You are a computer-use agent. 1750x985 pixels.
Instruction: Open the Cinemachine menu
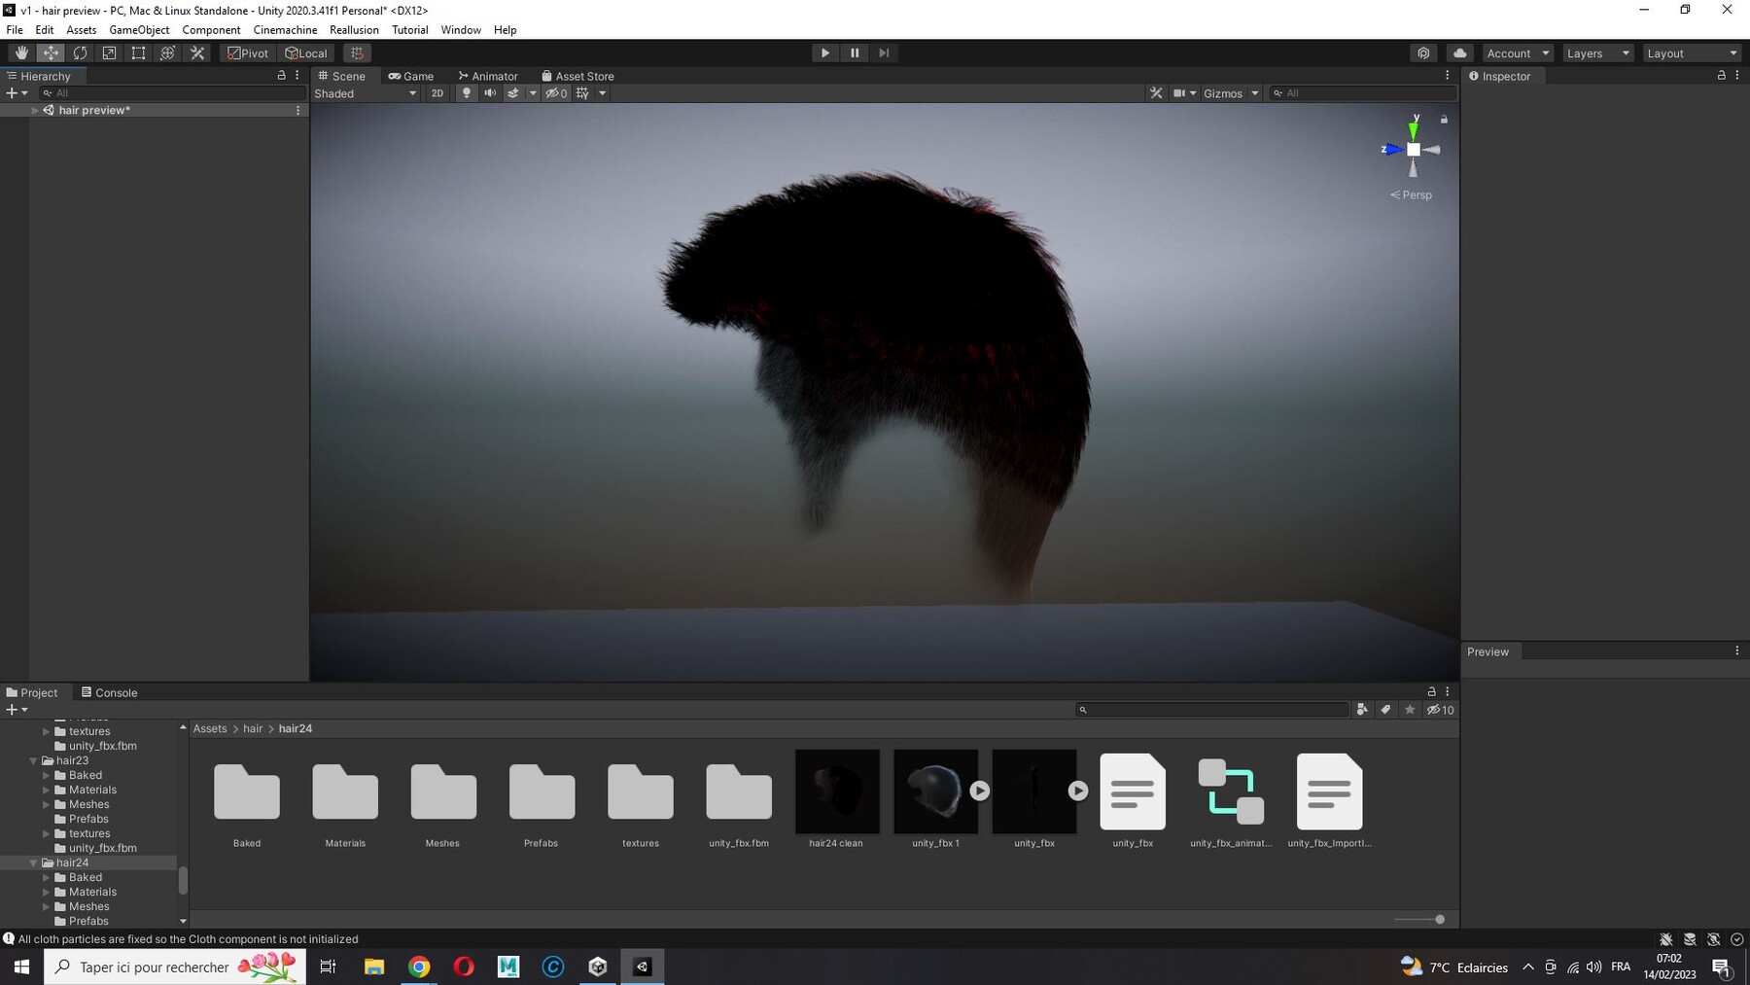[x=285, y=30]
